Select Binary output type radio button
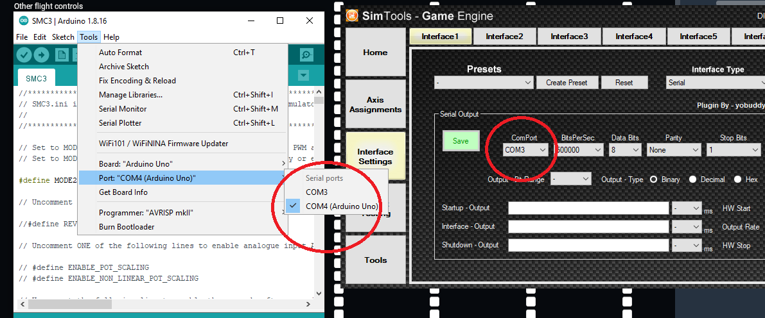 click(654, 180)
